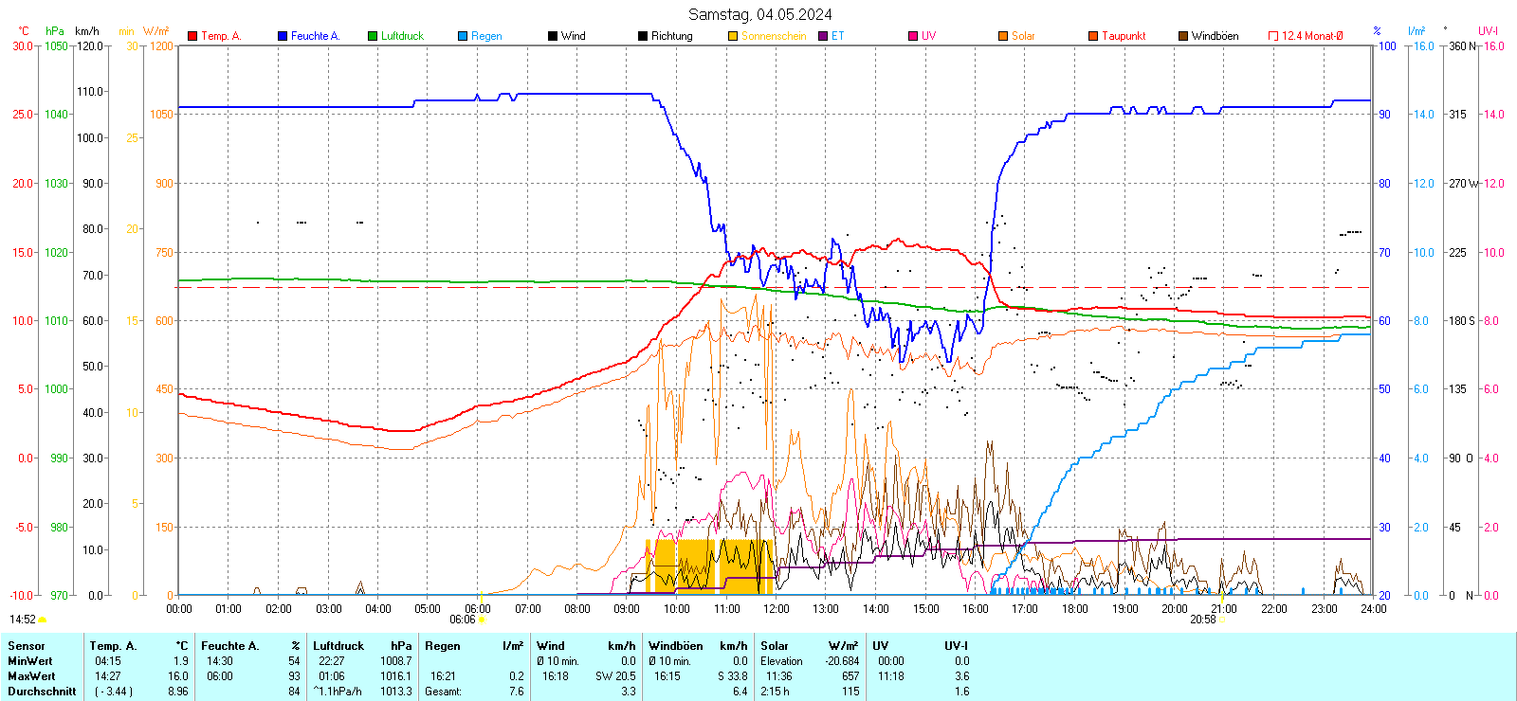
Task: Click the light blue Regen legend square
Action: [463, 36]
